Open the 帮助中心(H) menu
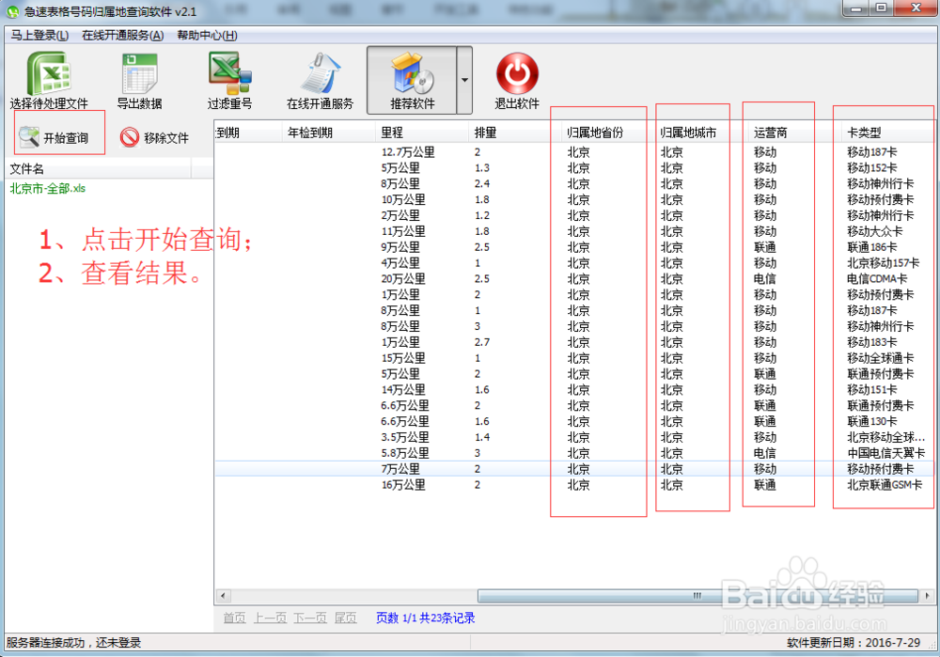 pyautogui.click(x=207, y=36)
